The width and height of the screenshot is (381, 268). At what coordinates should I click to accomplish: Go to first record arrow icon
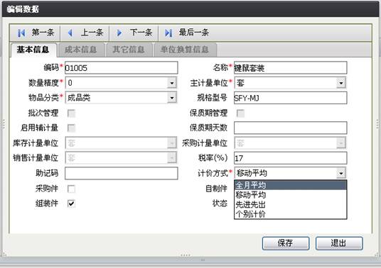[x=21, y=33]
